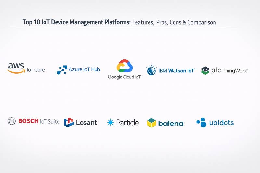Select the 'IoT Core' text label
This screenshot has width=260, height=173.
(x=36, y=70)
